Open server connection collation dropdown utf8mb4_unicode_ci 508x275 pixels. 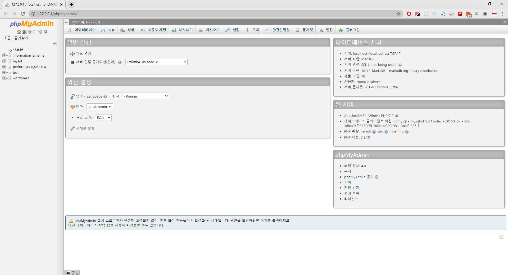tap(156, 62)
